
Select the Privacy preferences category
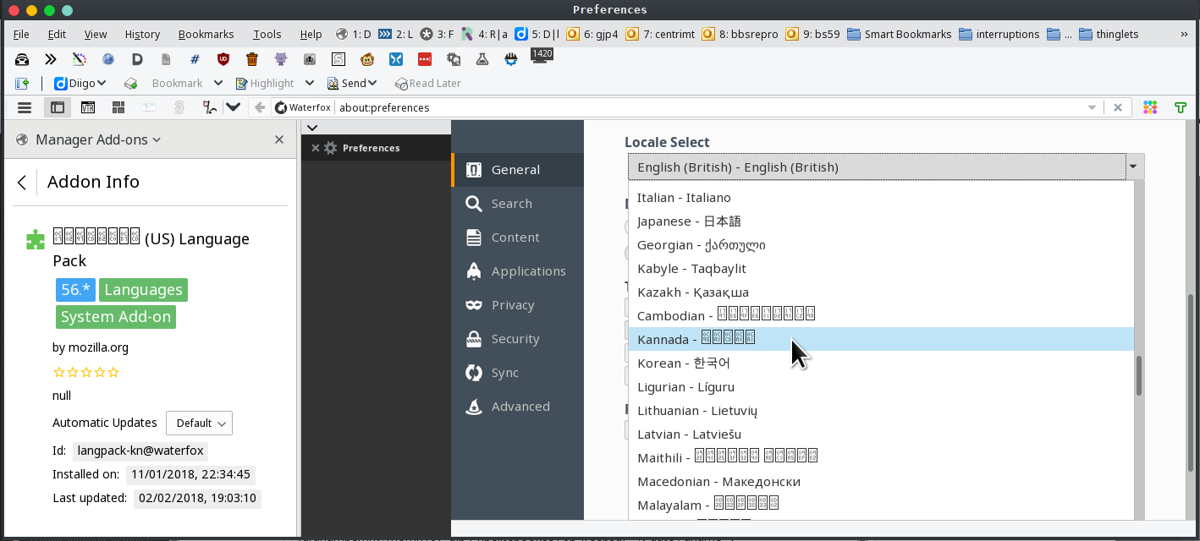pos(517,305)
